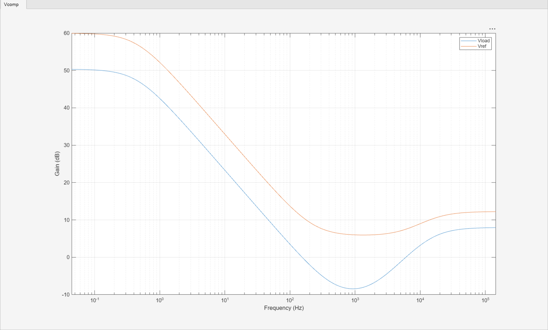This screenshot has height=330, width=548.
Task: Click the Vref curve at 10^1 Hz
Action: pyautogui.click(x=224, y=133)
